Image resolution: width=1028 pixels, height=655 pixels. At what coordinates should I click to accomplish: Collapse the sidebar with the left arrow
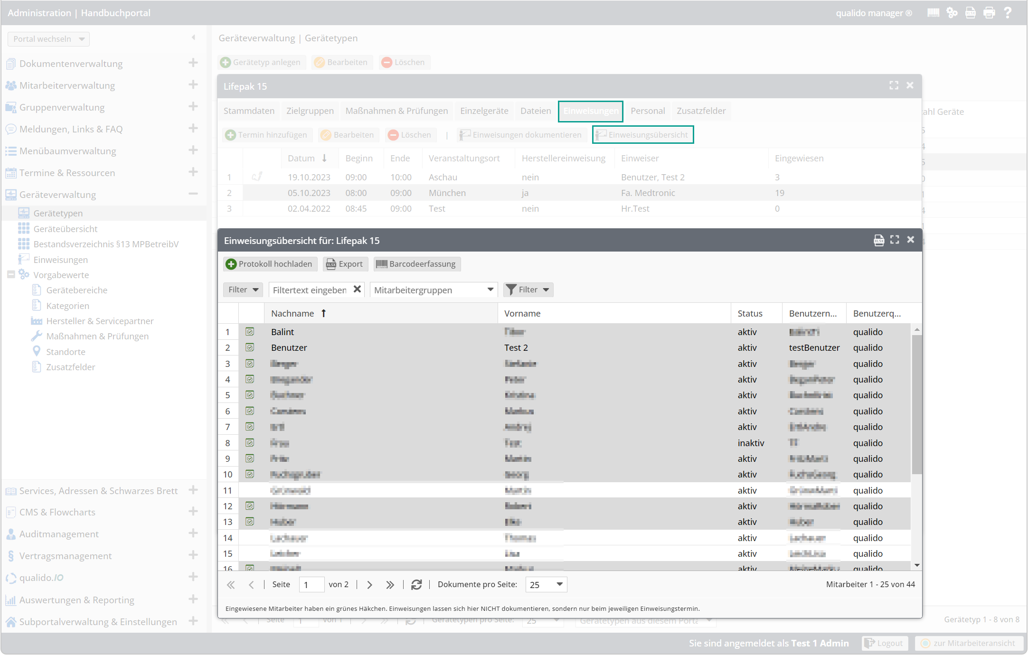(193, 37)
